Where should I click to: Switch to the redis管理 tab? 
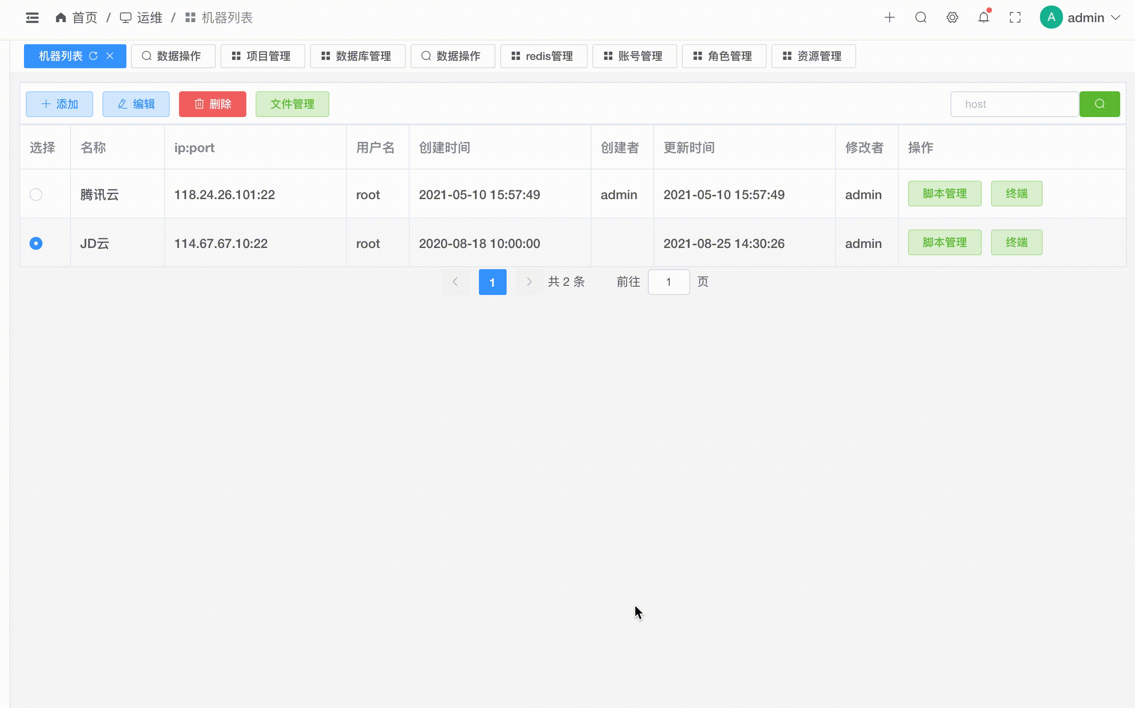point(543,56)
